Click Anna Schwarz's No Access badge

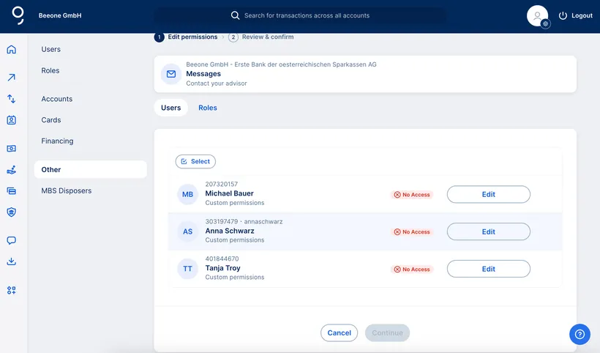(x=412, y=232)
